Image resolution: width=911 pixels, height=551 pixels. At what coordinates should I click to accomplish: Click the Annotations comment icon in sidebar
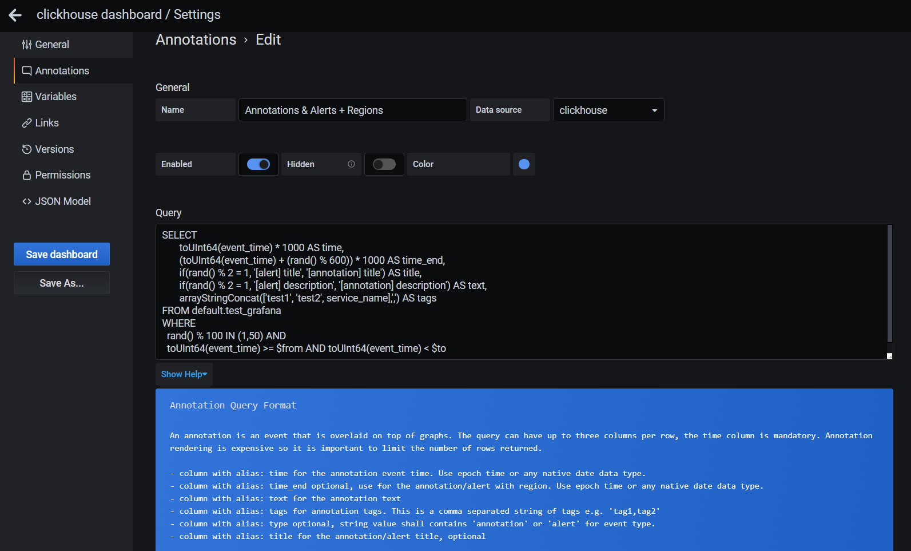(x=27, y=71)
